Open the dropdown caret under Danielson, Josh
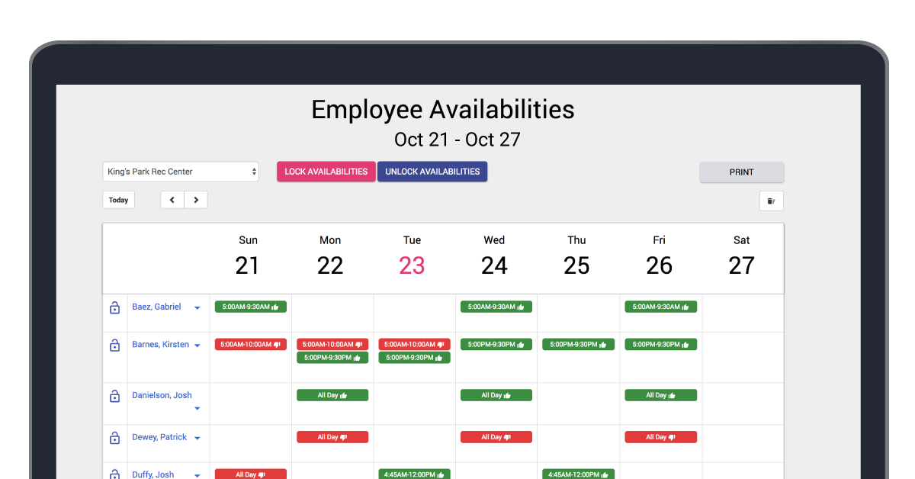 pyautogui.click(x=197, y=409)
